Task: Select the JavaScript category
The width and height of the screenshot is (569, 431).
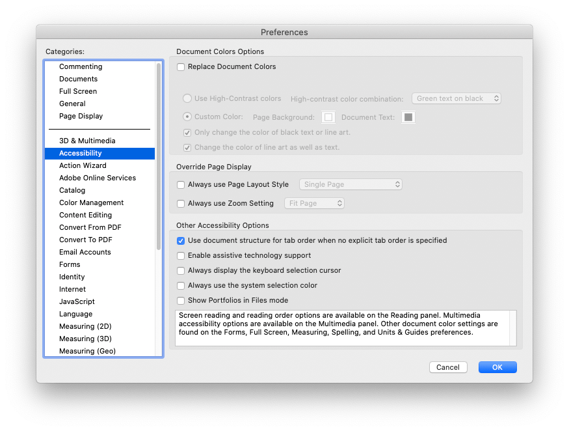Action: click(x=76, y=301)
